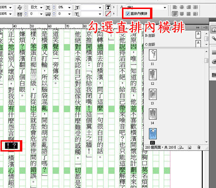Click the pages list scrollbar down arrow

tap(206, 142)
